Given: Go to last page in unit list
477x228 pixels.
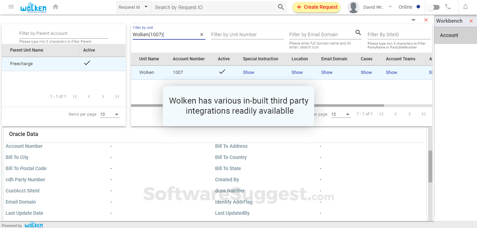Looking at the screenshot, I should click(424, 114).
